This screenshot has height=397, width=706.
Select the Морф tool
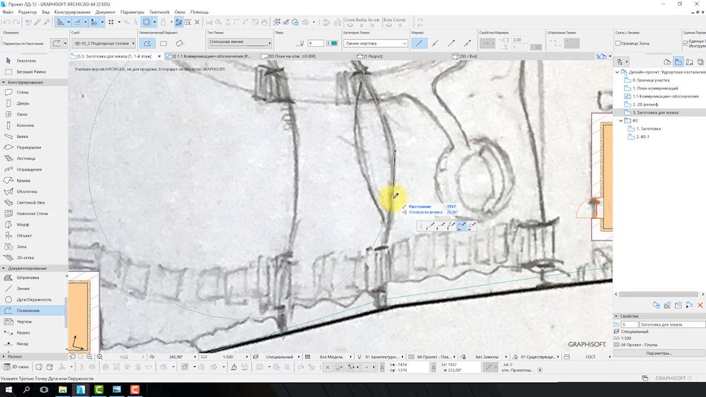[x=34, y=225]
